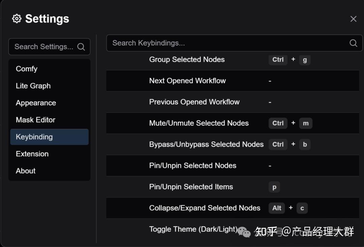Viewport: 364px width, 247px height.
Task: Click the Settings gear icon
Action: [17, 19]
